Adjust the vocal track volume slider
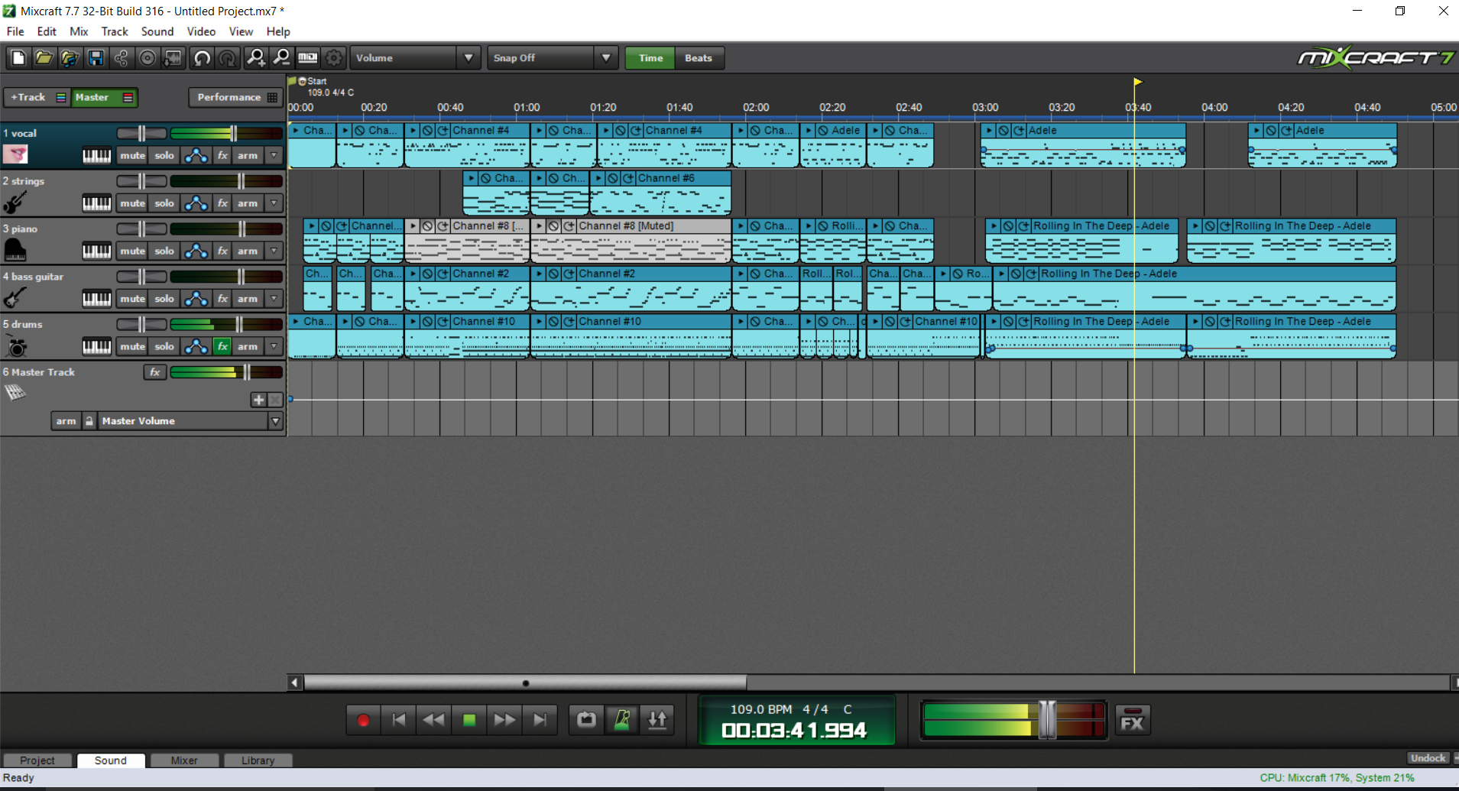The image size is (1459, 791). tap(234, 134)
